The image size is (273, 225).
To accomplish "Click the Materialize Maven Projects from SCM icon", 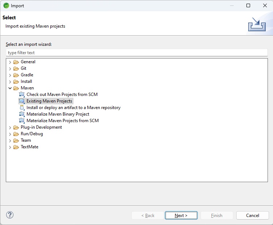I will tap(22, 121).
